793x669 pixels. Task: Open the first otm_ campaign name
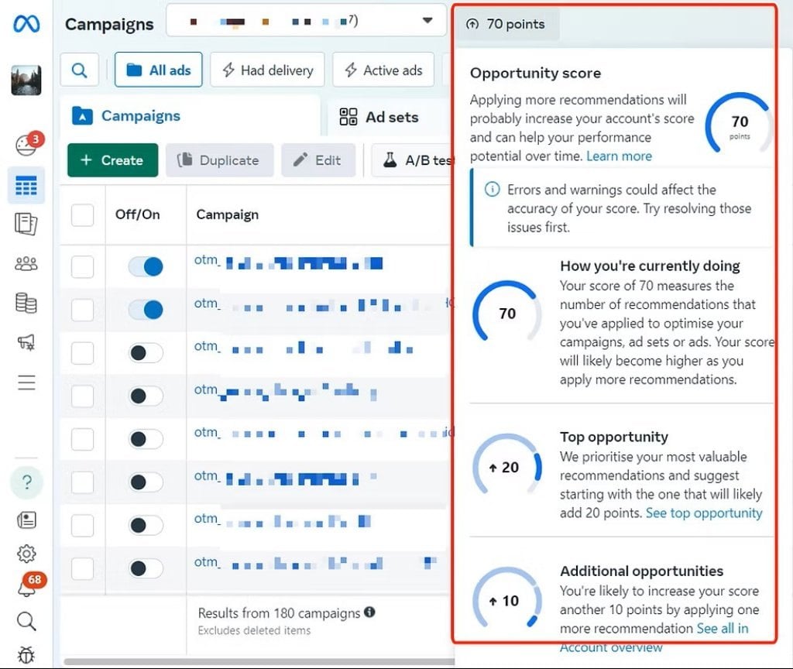(288, 262)
